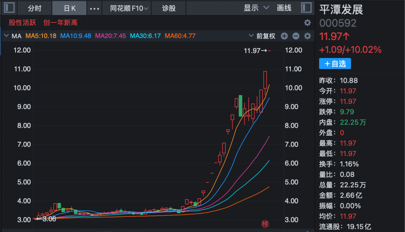Click the 股性活跃 tag
This screenshot has width=405, height=232.
point(22,23)
